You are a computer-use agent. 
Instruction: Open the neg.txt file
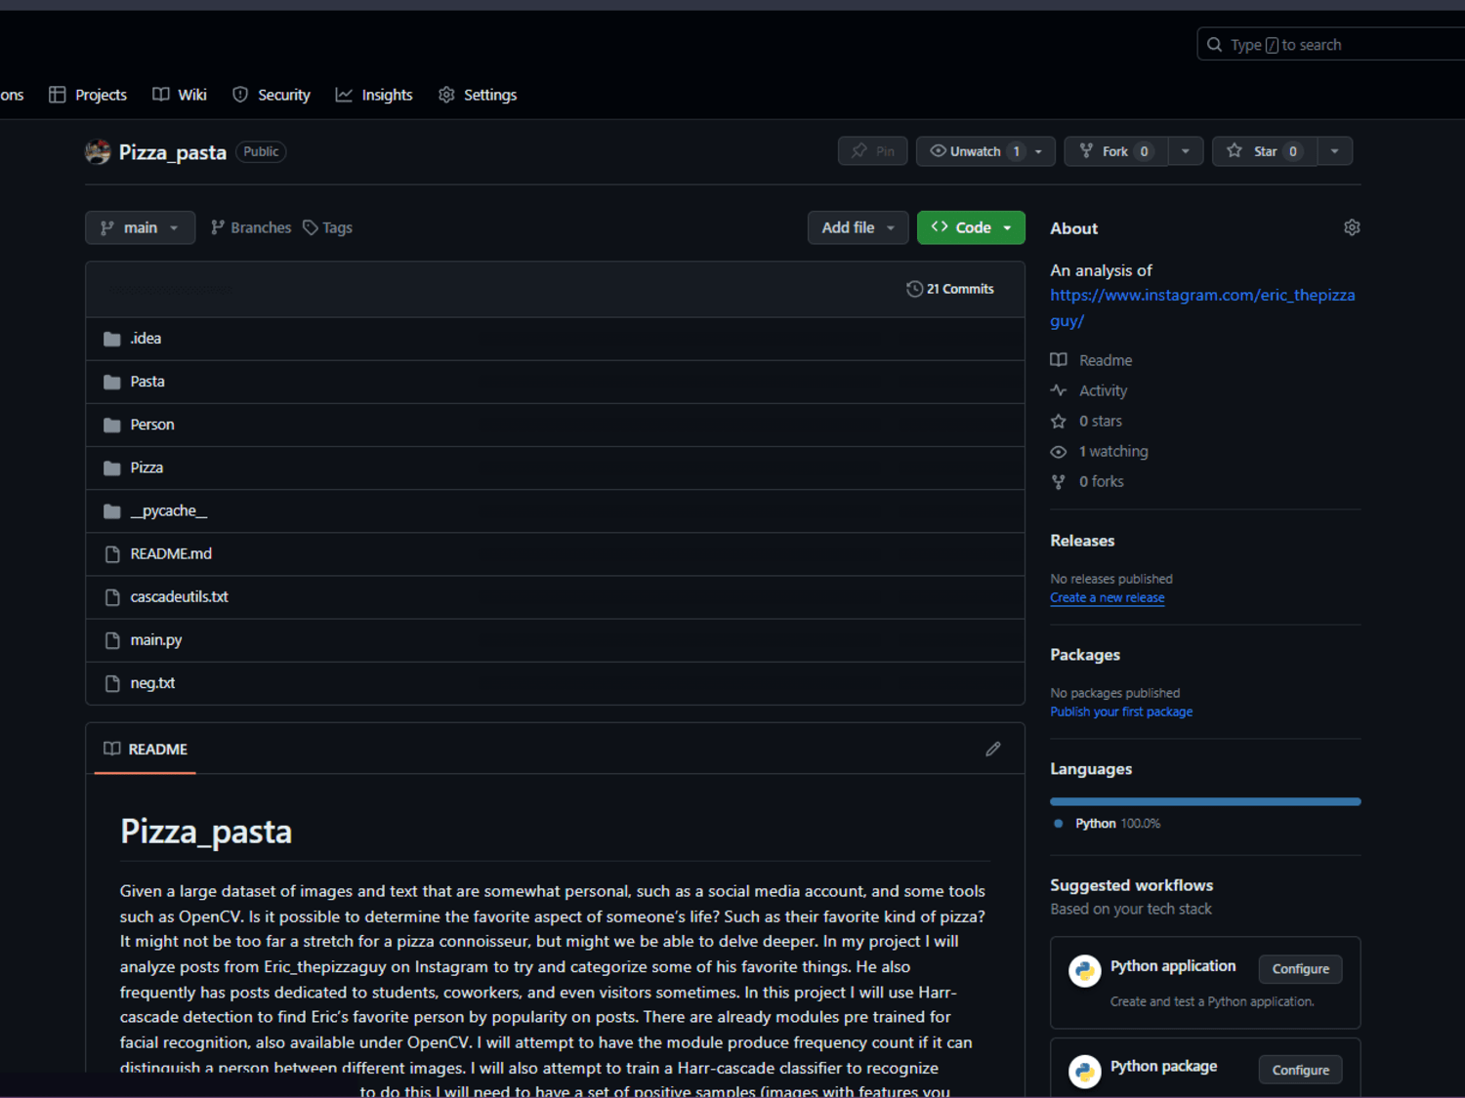click(x=152, y=683)
